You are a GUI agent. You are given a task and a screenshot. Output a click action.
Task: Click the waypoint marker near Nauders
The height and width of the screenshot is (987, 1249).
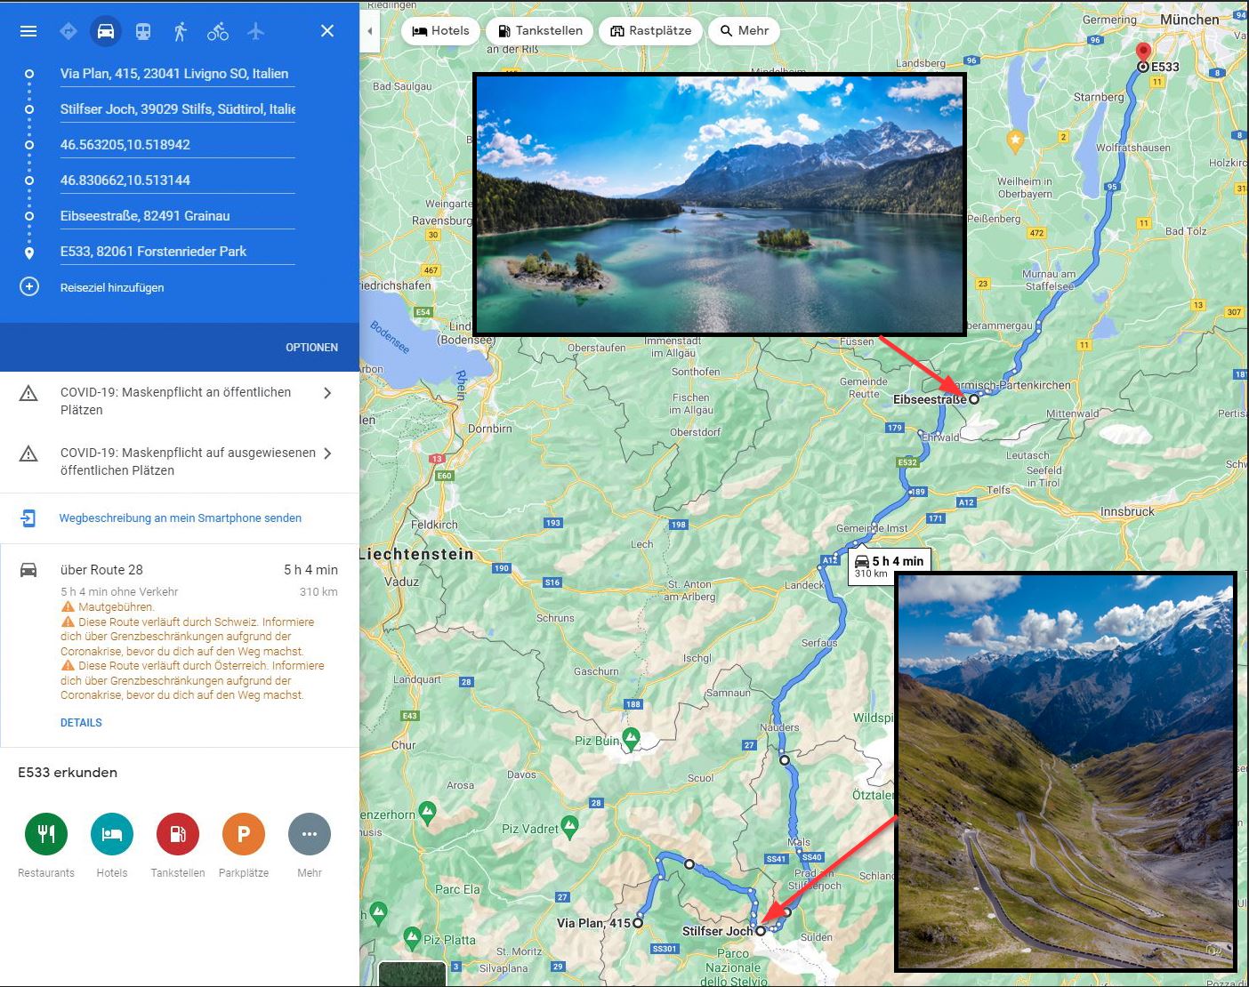coord(785,760)
